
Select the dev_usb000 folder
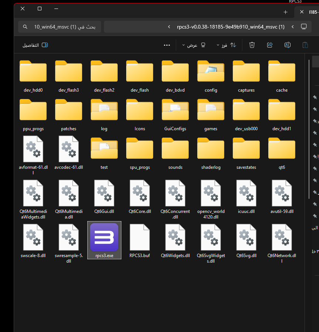246,115
